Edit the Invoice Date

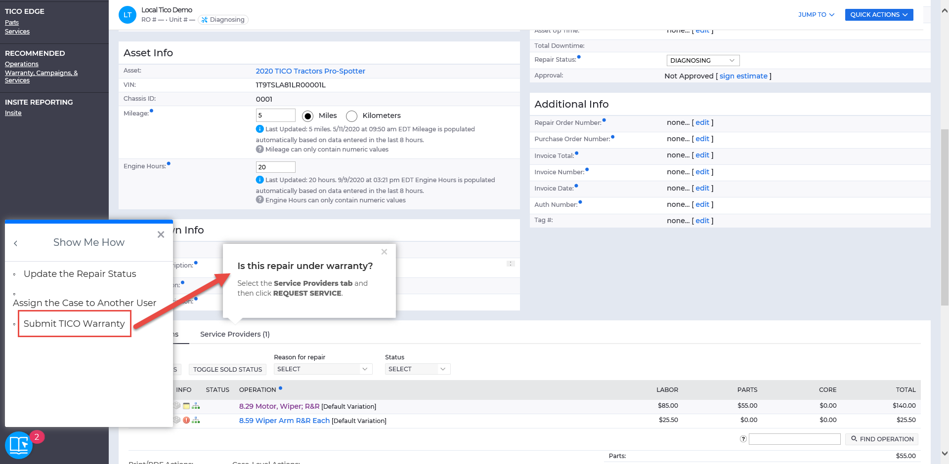tap(702, 188)
